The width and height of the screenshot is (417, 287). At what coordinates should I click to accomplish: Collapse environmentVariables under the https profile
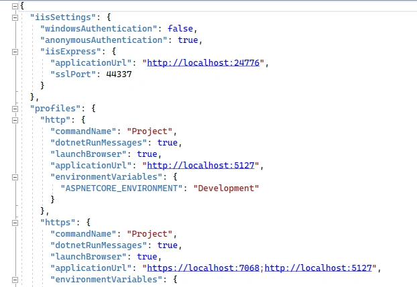(x=15, y=280)
